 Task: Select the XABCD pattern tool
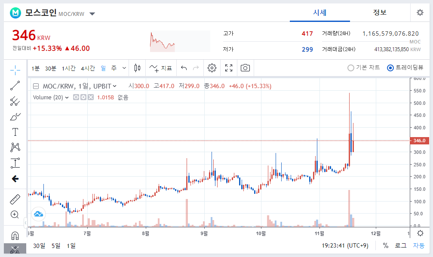tap(15, 147)
